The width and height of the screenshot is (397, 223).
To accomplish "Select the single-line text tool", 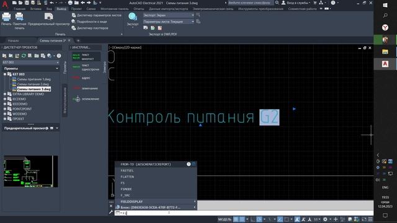I will (86, 68).
